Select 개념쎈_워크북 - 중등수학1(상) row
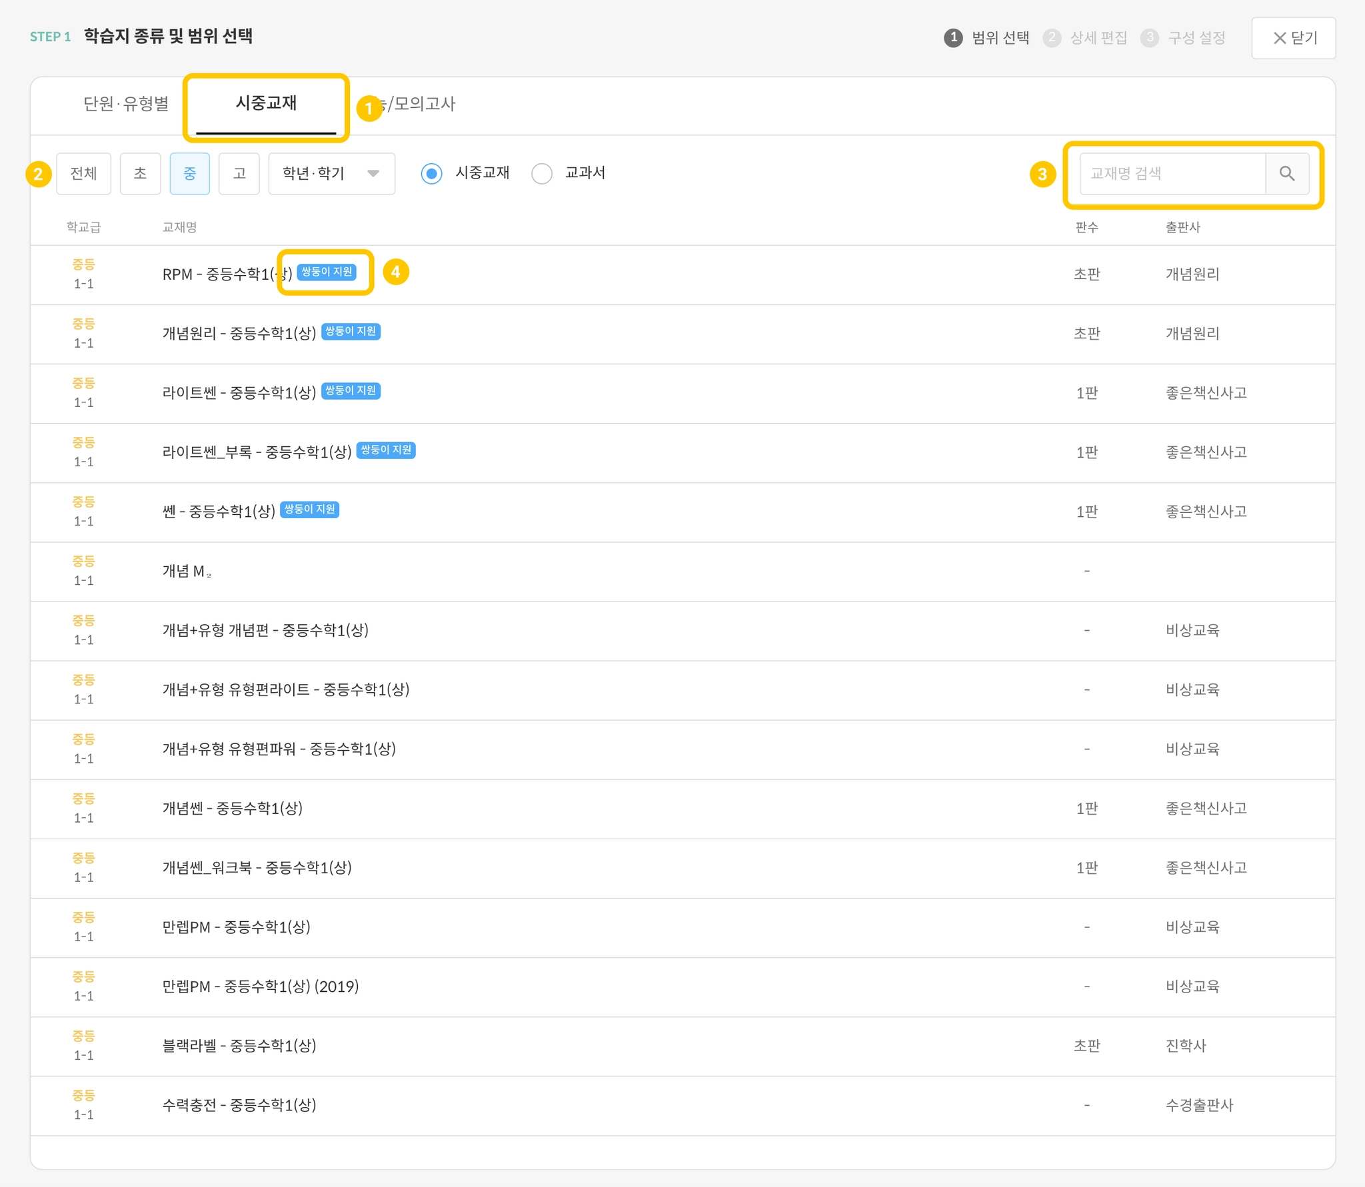This screenshot has height=1187, width=1365. point(257,868)
